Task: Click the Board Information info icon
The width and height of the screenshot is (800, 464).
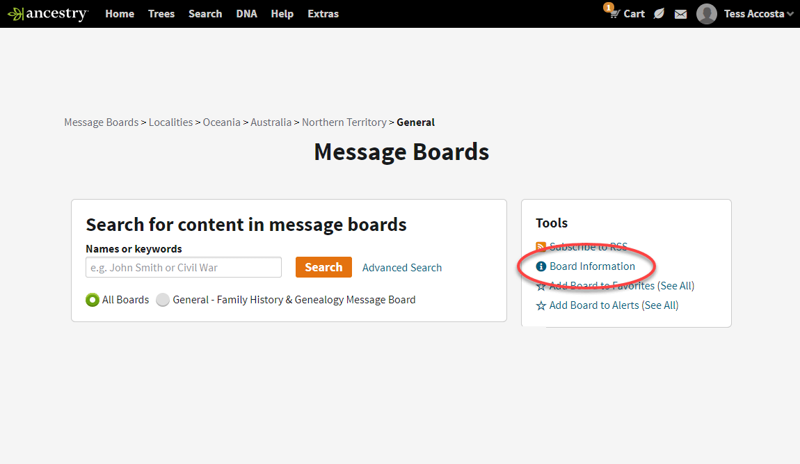Action: coord(541,266)
